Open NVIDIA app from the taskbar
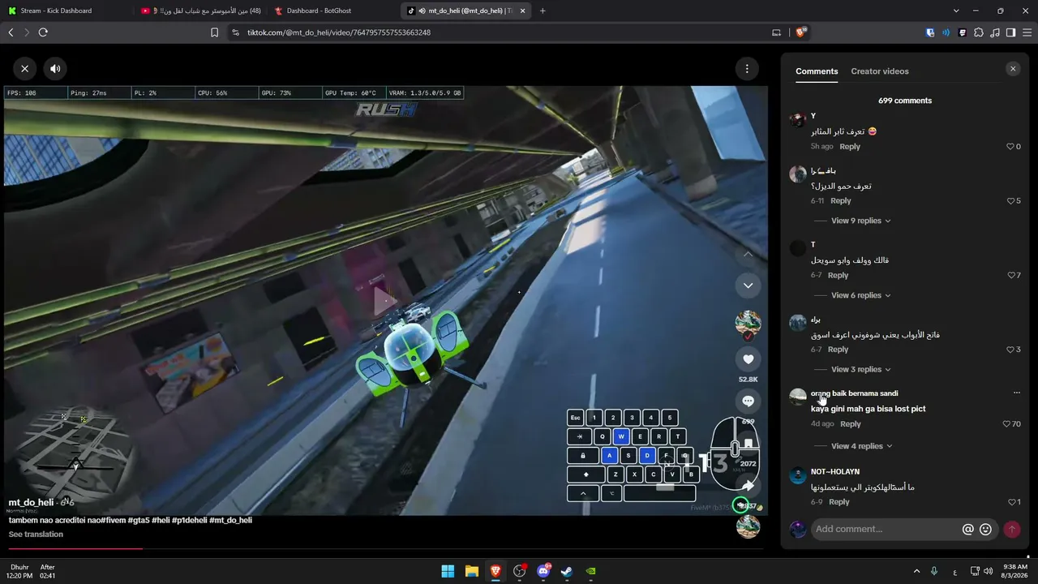 pos(591,571)
